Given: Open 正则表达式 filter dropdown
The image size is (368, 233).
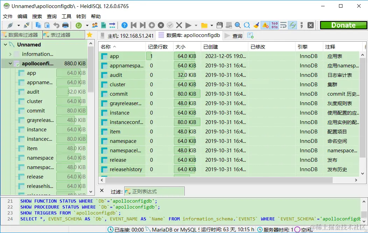Looking at the screenshot, I should point(128,192).
